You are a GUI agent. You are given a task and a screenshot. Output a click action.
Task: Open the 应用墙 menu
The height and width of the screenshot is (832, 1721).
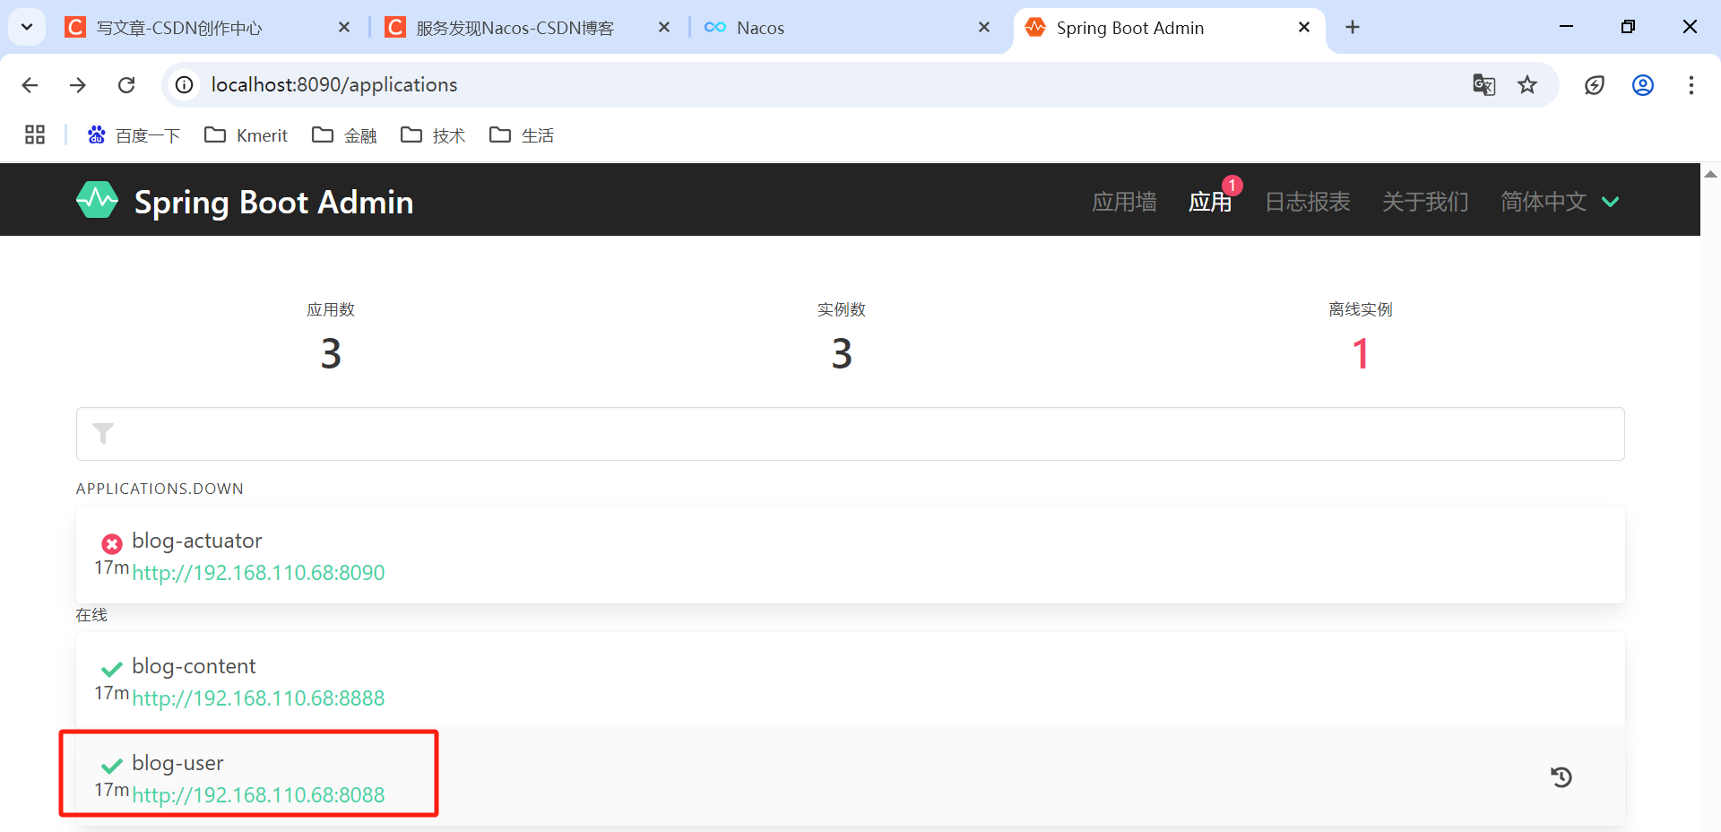coord(1124,202)
